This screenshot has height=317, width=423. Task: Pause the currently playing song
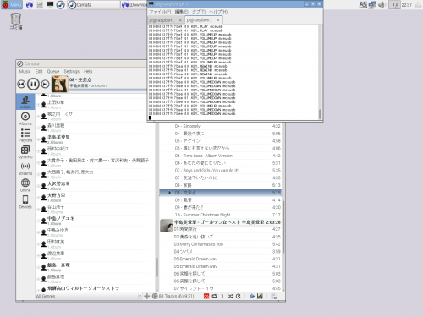click(33, 84)
